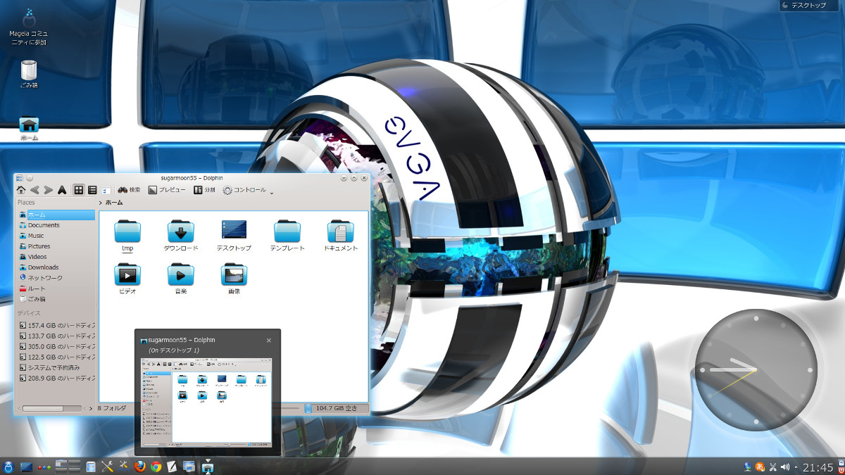Open Music in the Places panel
The height and width of the screenshot is (475, 845).
point(56,236)
